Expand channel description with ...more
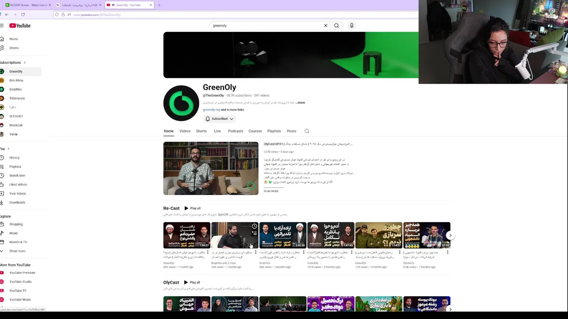Screen dimensions: 568x319 pos(300,103)
